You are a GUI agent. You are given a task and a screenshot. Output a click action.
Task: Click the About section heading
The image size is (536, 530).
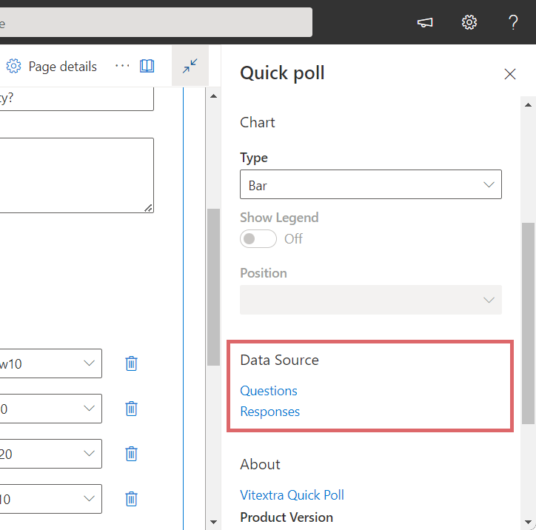pos(260,464)
